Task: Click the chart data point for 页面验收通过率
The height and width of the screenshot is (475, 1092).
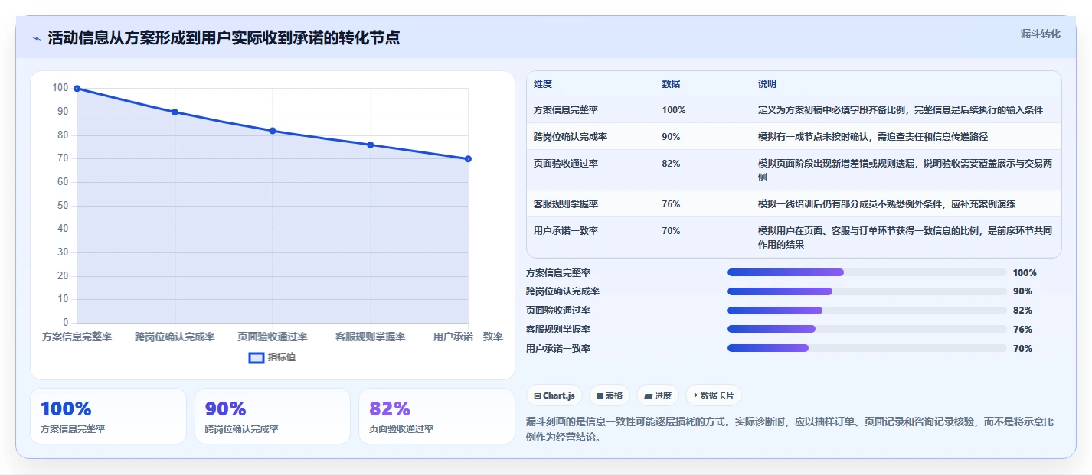Action: [x=273, y=131]
